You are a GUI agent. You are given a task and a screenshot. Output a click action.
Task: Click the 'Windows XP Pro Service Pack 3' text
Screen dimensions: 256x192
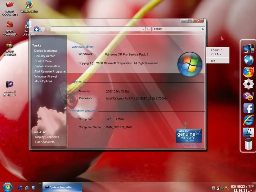click(x=127, y=54)
